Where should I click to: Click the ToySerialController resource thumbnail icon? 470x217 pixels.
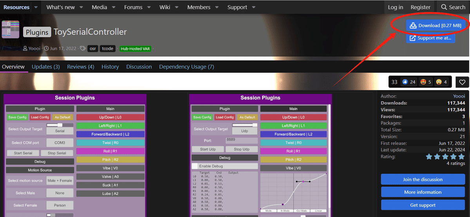pyautogui.click(x=11, y=30)
